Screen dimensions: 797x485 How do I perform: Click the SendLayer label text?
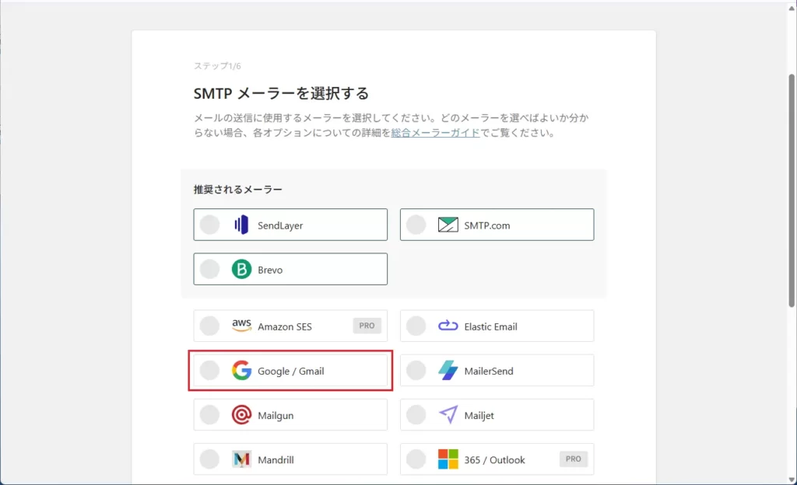coord(280,225)
